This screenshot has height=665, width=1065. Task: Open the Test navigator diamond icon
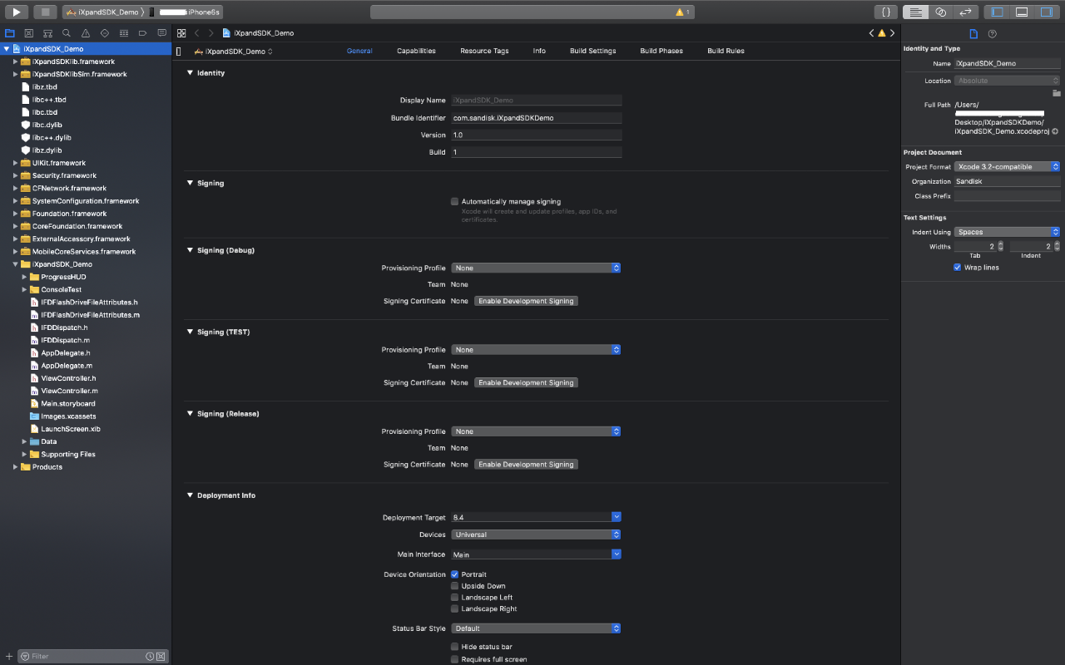[104, 33]
